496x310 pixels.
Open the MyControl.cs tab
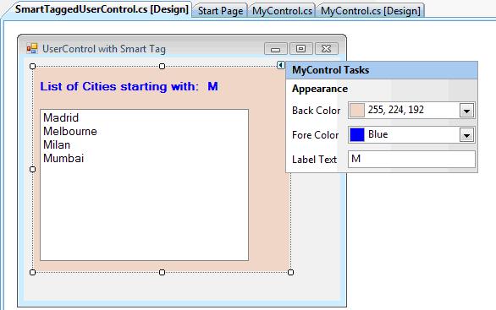pos(282,11)
